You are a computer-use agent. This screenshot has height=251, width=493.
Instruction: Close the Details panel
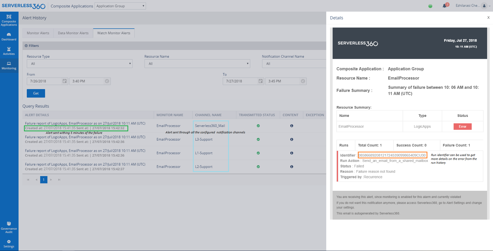[x=488, y=18]
